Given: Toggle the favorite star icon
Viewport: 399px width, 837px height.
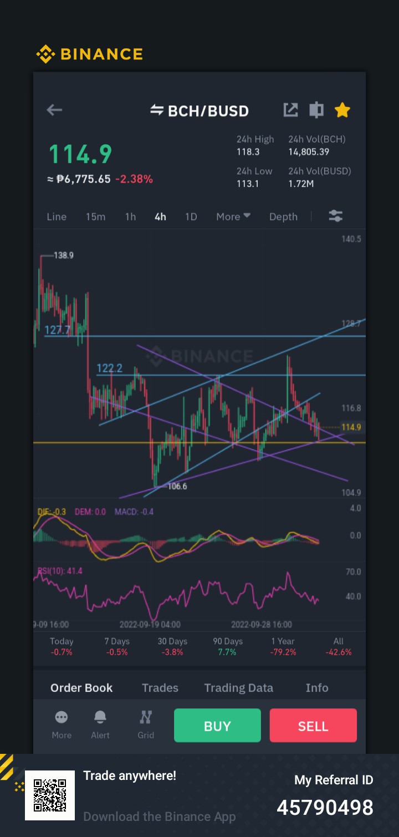Looking at the screenshot, I should tap(342, 110).
